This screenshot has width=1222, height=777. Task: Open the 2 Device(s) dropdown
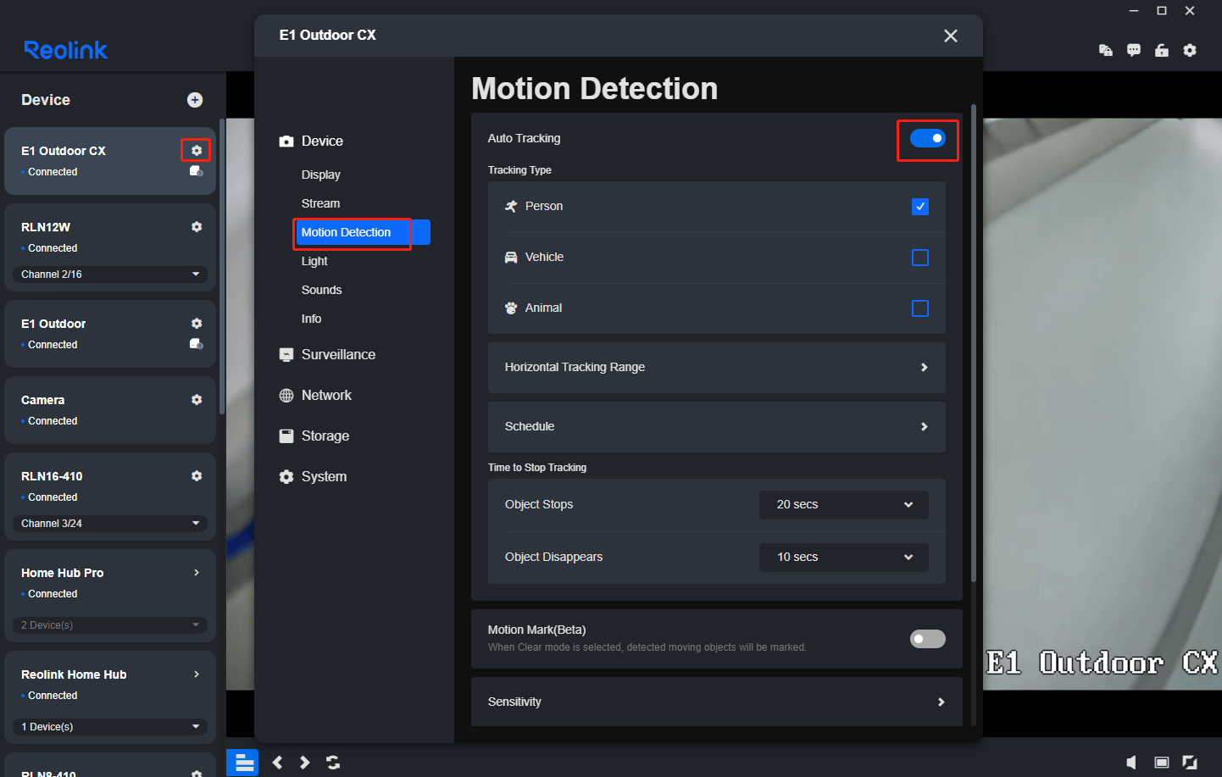110,625
